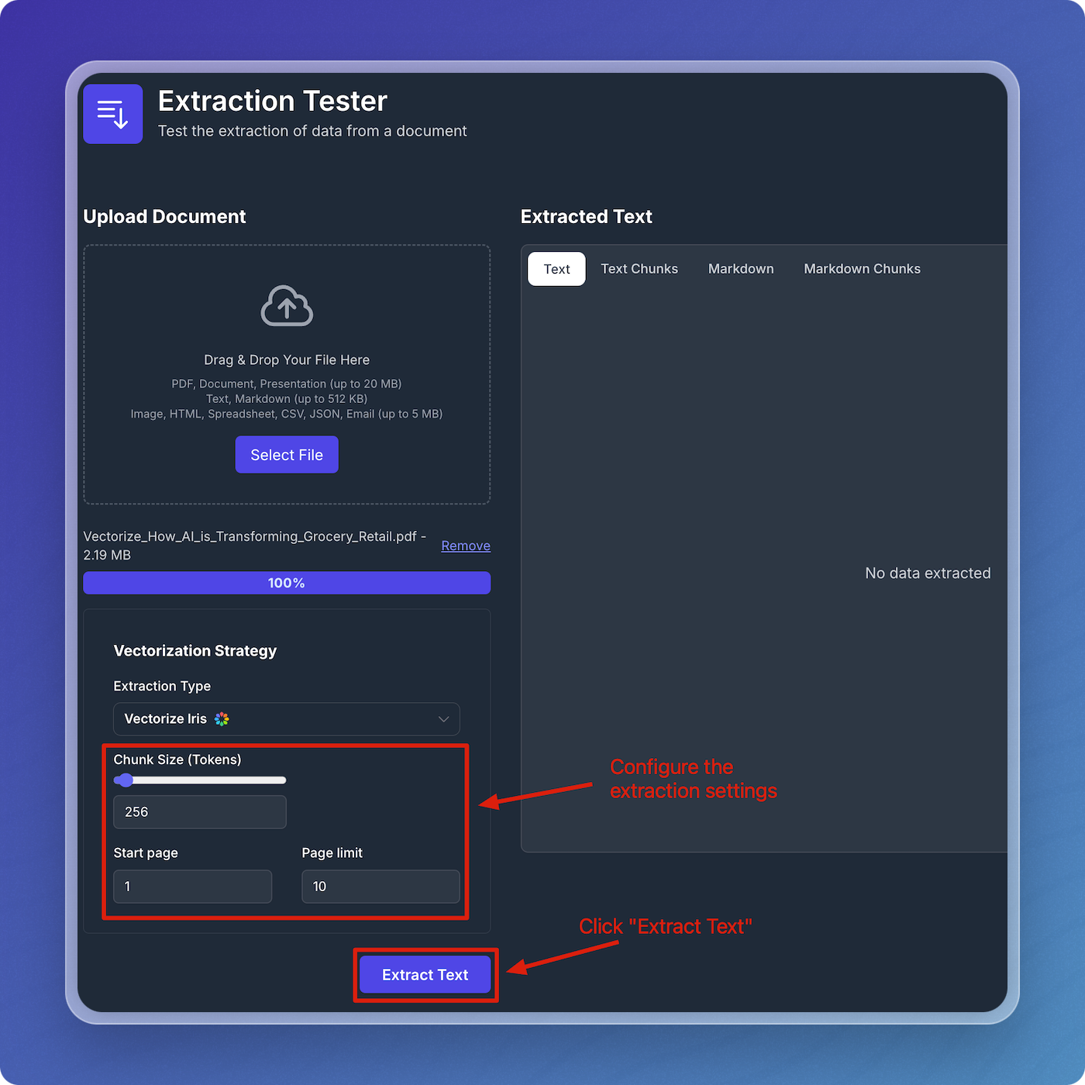Viewport: 1085px width, 1085px height.
Task: Select the Markdown tab
Action: (741, 269)
